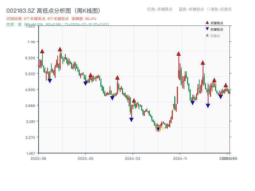Click the rightmost blue low-point marker
The width and height of the screenshot is (255, 191).
pos(220,97)
